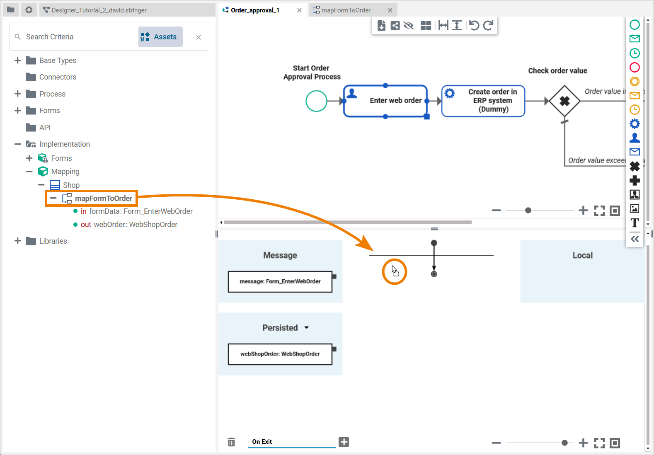Screen dimensions: 654x455
Task: Zoom in on the upper diagram with plus
Action: pyautogui.click(x=583, y=211)
